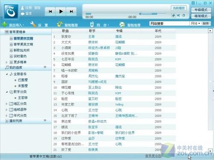214x160 pixels.
Task: Open the 同步 sync dropdown arrow
Action: point(108,25)
